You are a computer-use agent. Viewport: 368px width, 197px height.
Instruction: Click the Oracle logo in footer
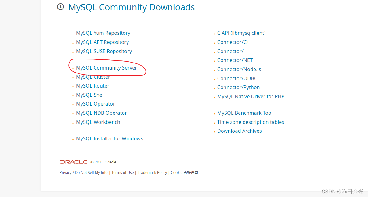(x=73, y=162)
